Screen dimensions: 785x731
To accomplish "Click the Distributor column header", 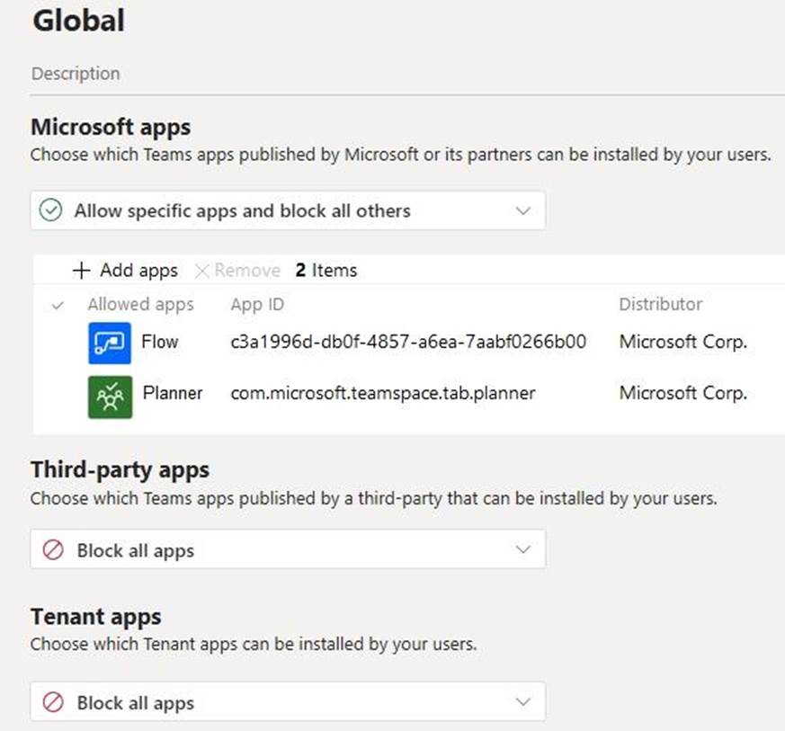I will [x=660, y=305].
